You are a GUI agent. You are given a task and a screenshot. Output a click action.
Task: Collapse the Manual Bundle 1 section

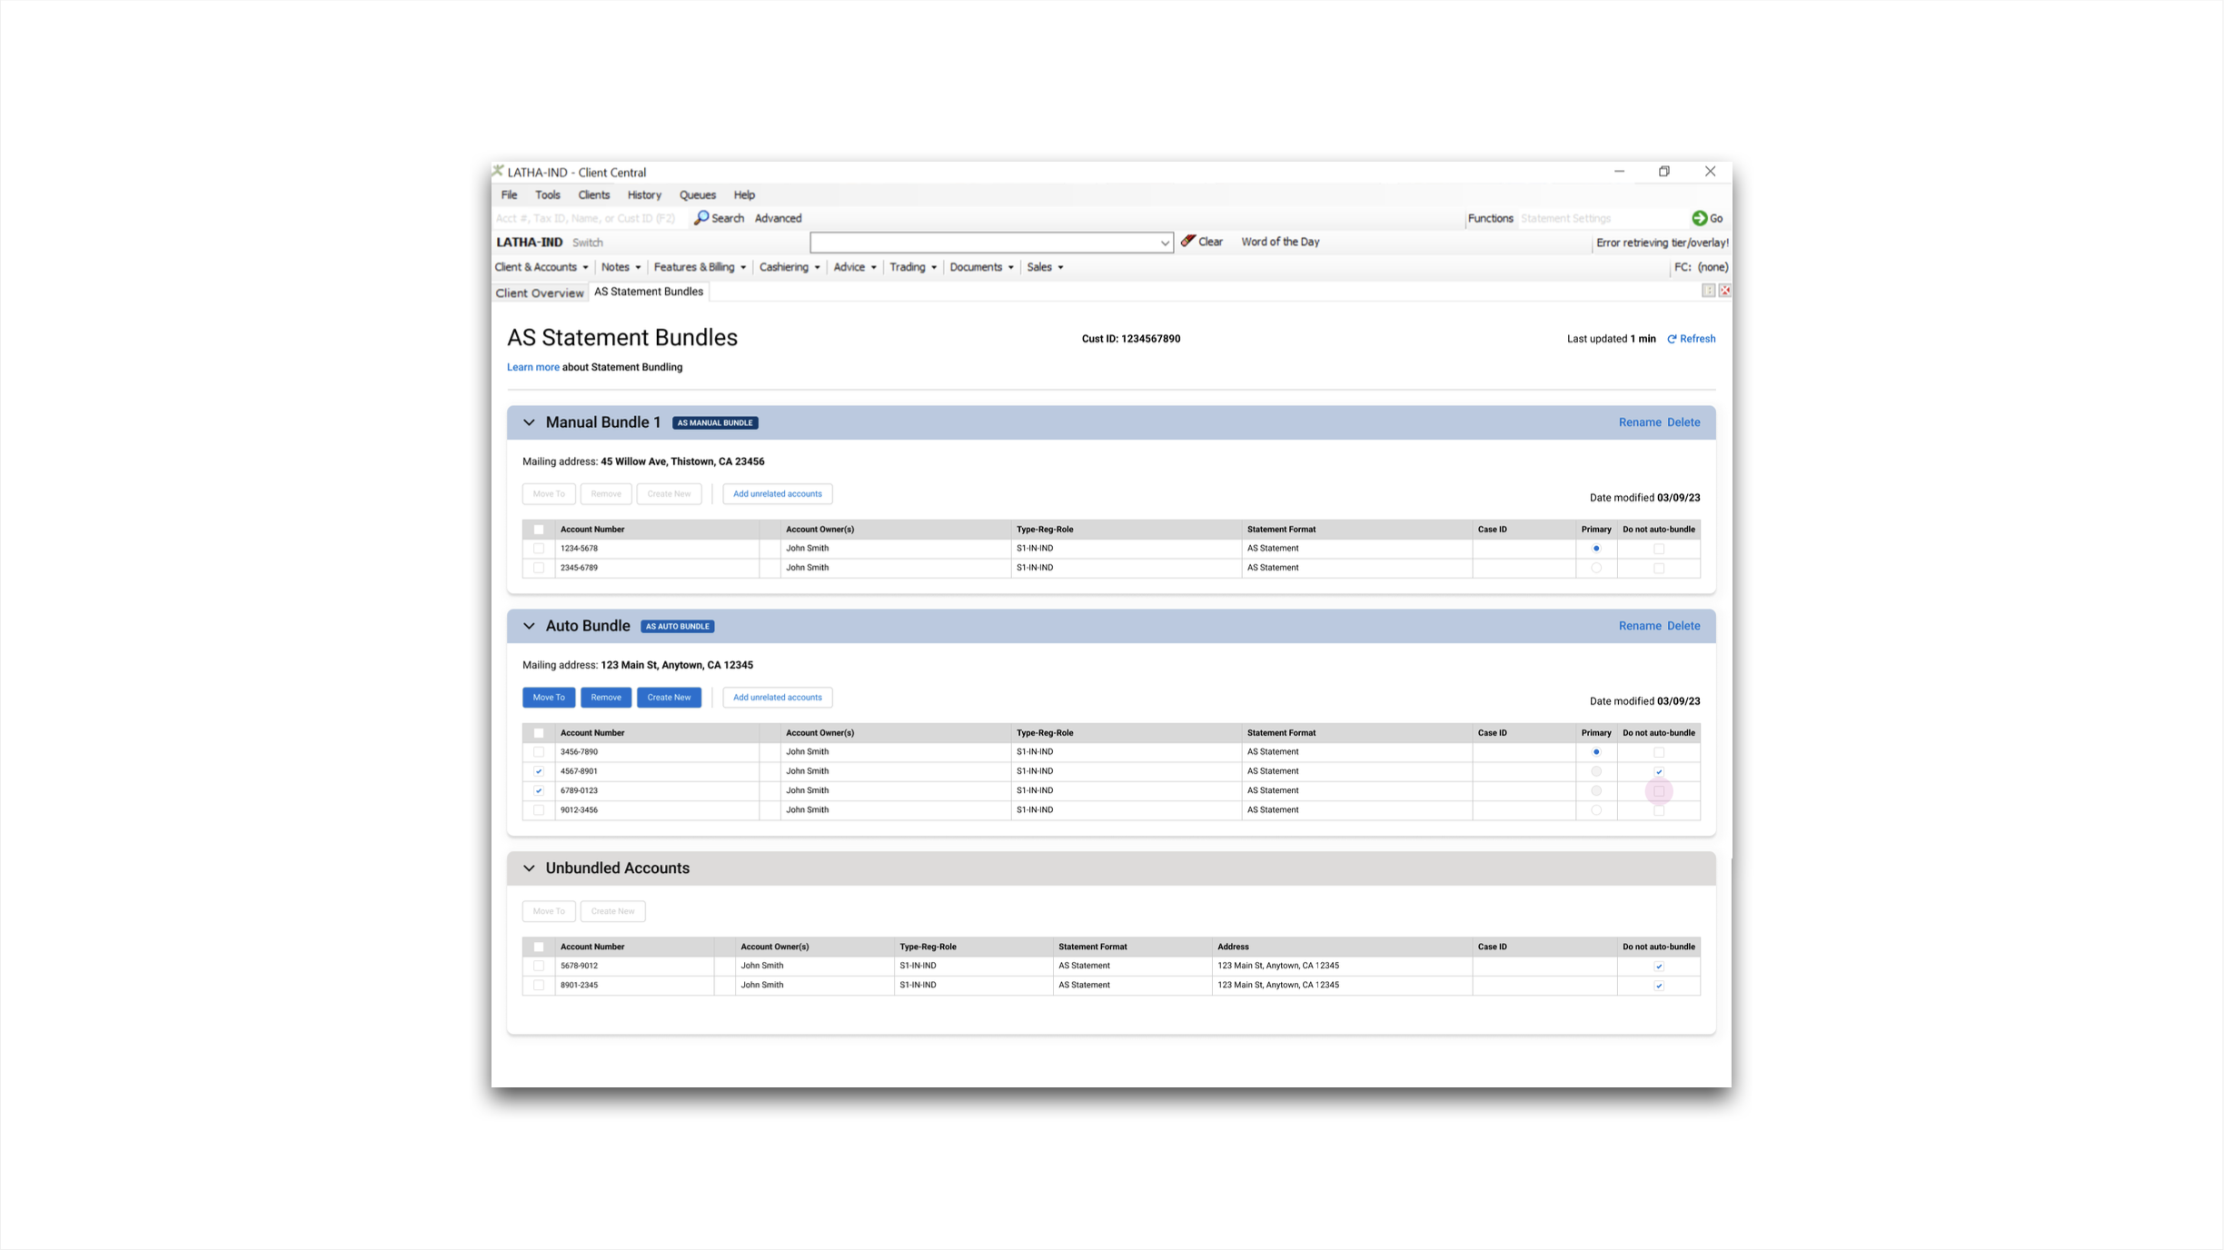(x=529, y=422)
